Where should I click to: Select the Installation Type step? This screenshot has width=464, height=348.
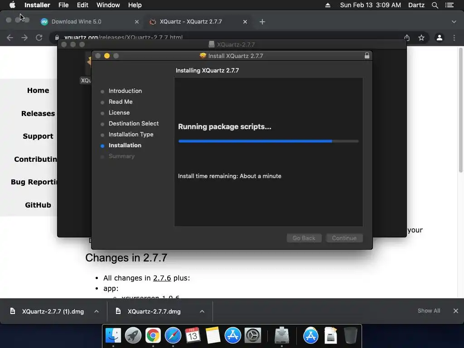click(x=131, y=134)
